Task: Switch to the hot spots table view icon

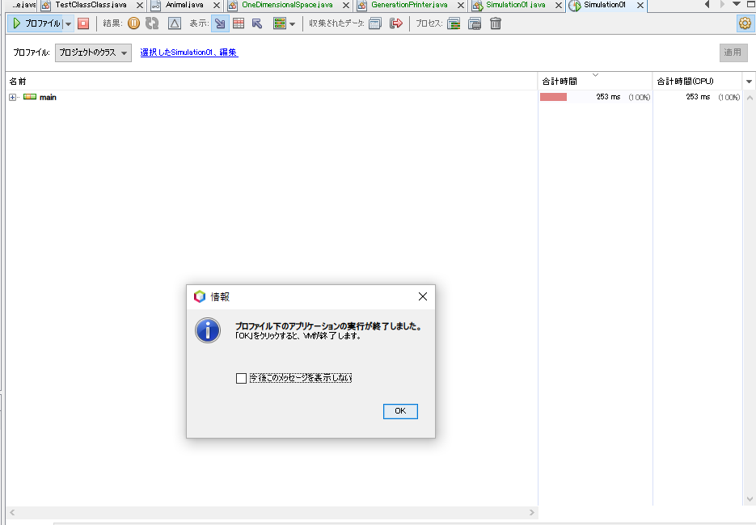Action: click(239, 23)
